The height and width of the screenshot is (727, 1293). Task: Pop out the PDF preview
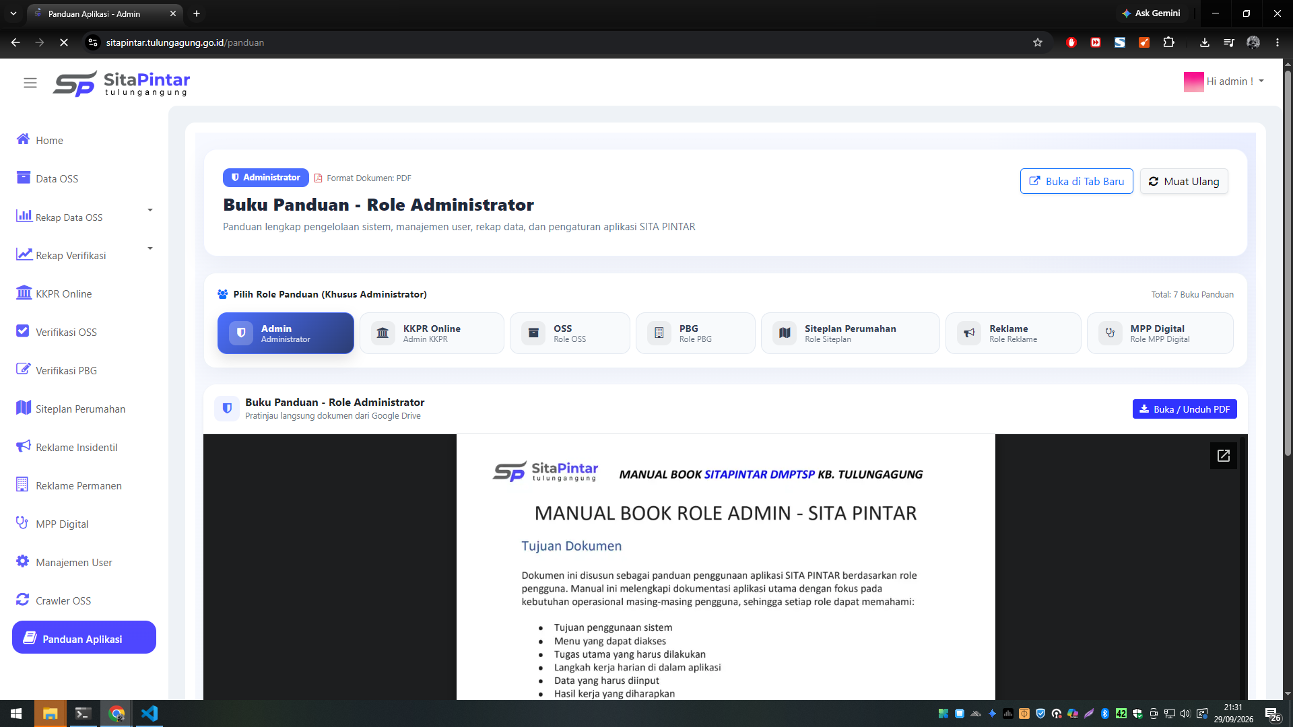tap(1223, 456)
